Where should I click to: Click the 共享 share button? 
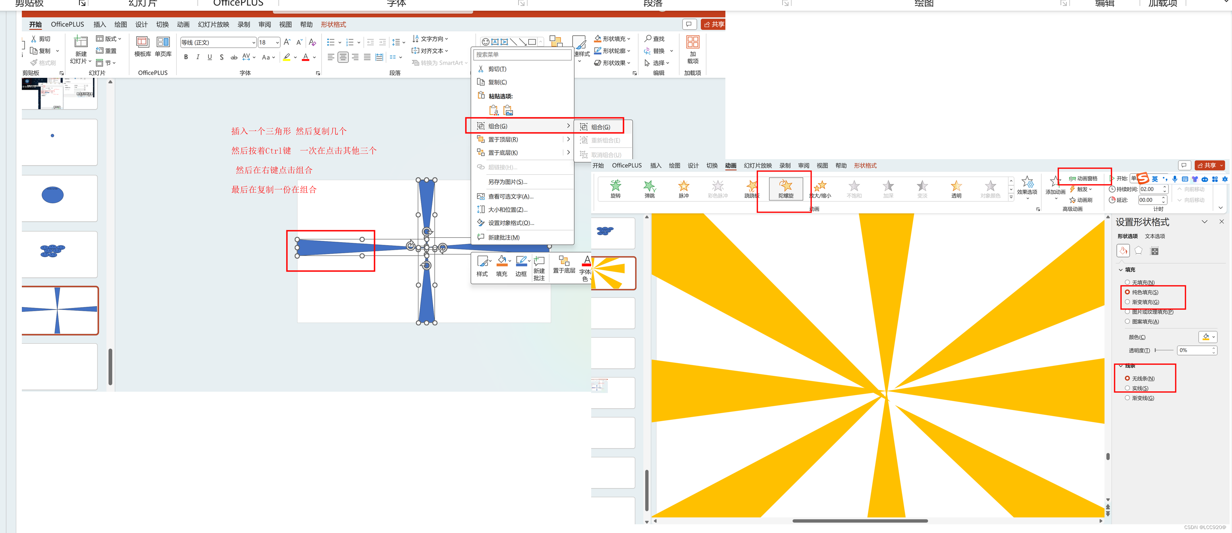coord(713,24)
